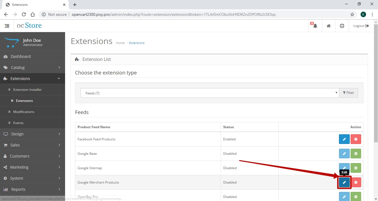
Task: Edit the Google Merchant Products feed
Action: [x=344, y=182]
